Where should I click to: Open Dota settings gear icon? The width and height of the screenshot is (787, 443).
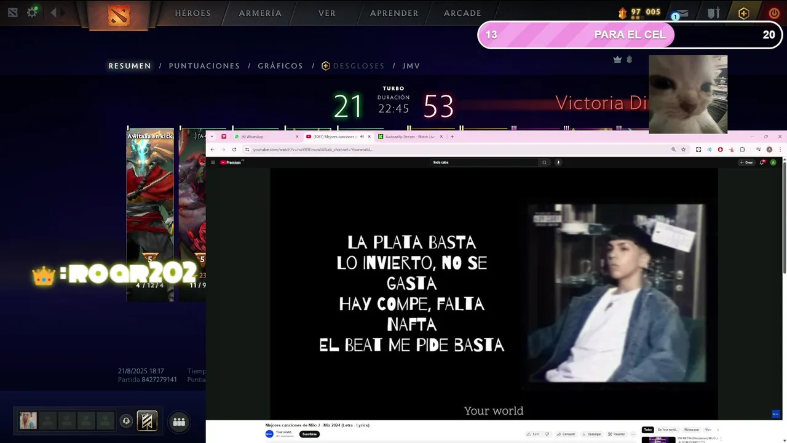tap(32, 12)
